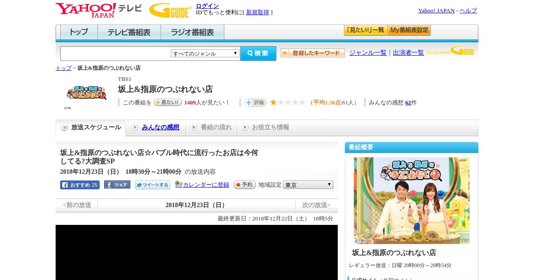Open My番組表設定 button

pos(409,30)
